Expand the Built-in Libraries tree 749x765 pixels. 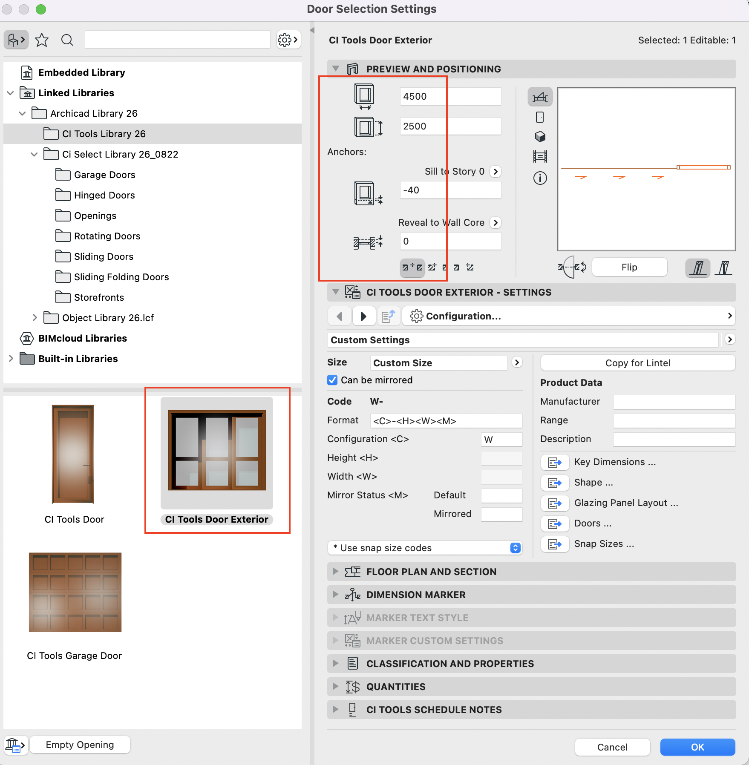(11, 359)
